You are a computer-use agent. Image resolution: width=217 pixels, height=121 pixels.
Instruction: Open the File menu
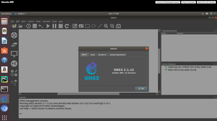[x=12, y=22]
